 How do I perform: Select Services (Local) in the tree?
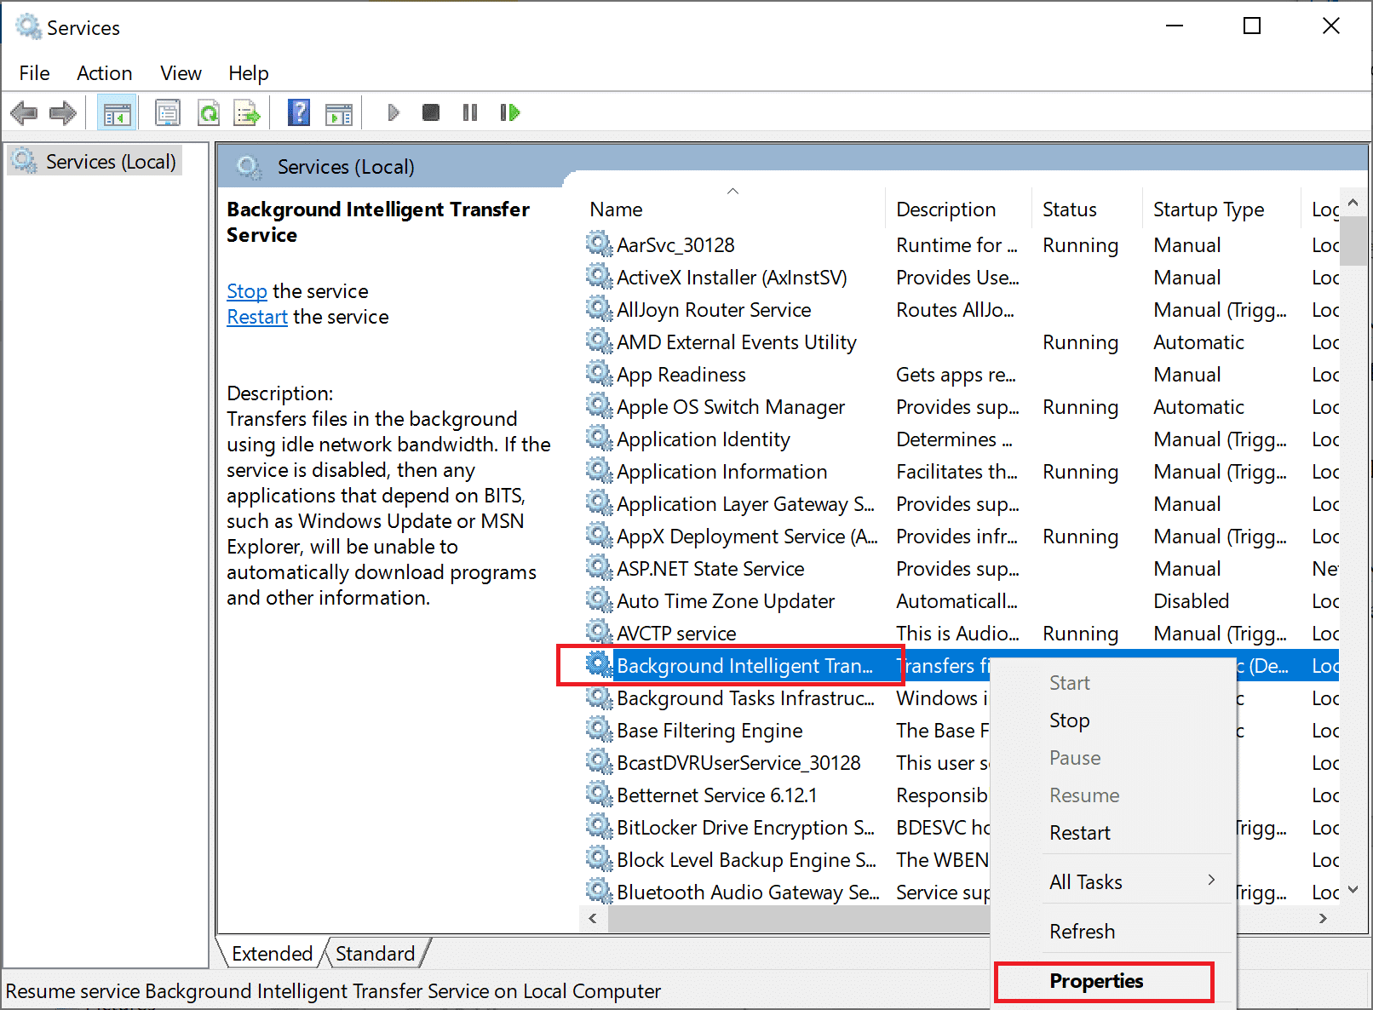point(110,162)
